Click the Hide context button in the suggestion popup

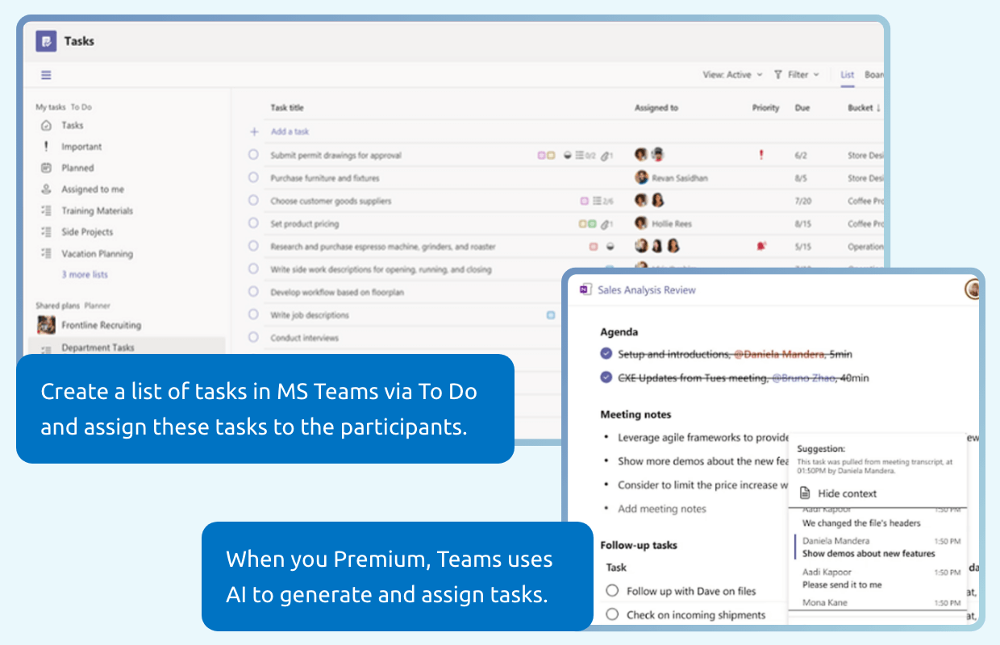847,493
